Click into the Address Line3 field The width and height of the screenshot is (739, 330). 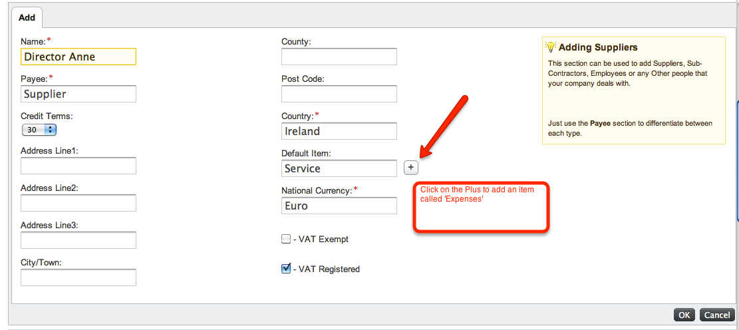[78, 240]
